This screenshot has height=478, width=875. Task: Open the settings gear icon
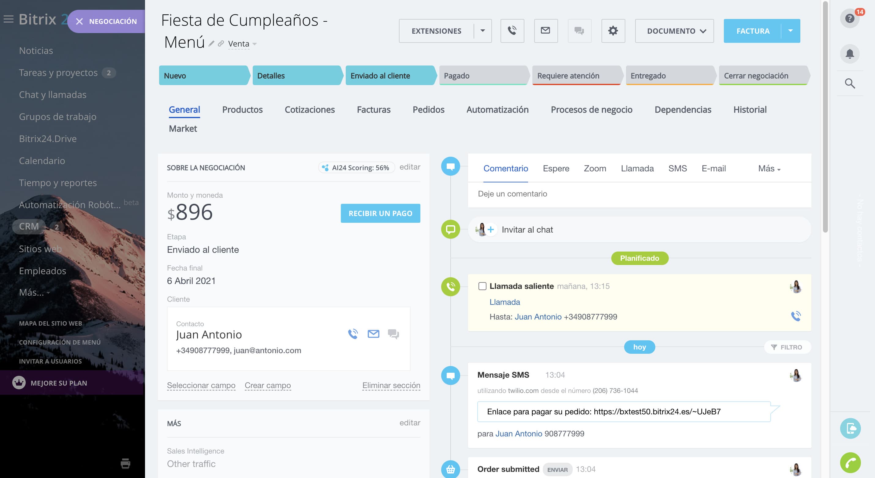[613, 31]
